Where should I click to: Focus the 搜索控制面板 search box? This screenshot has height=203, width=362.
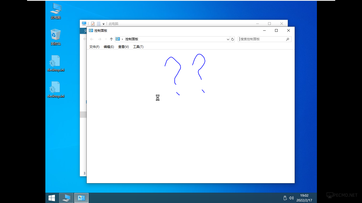[x=265, y=39]
